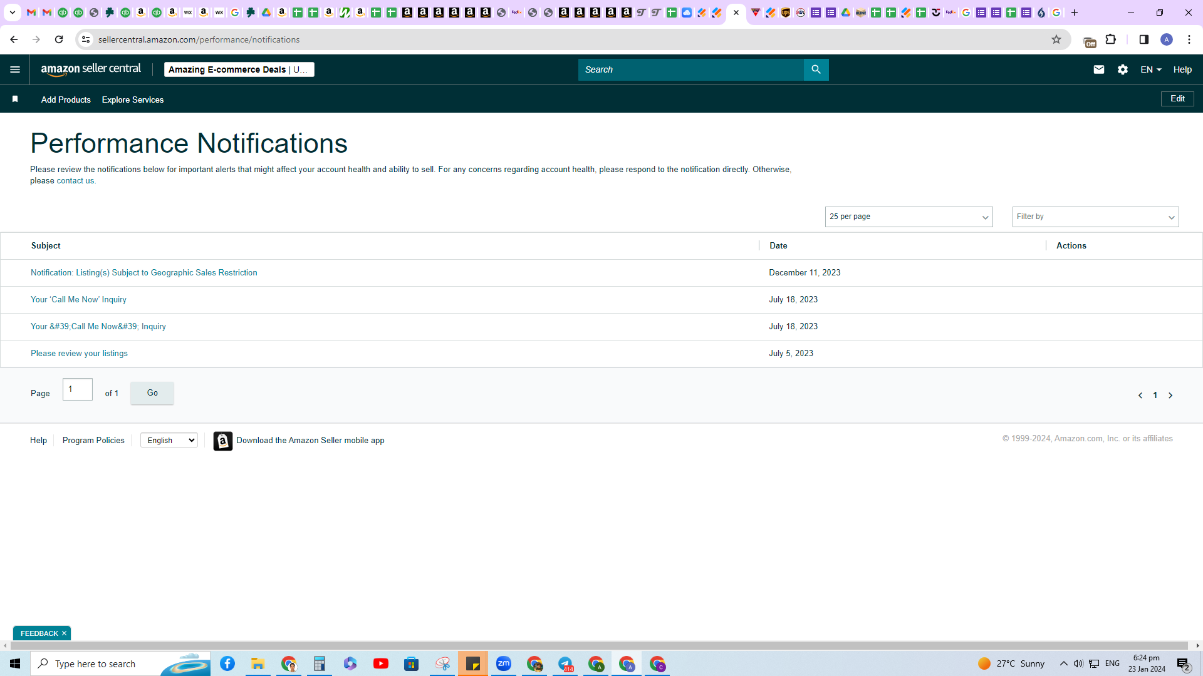Expand the 25 per page dropdown

[909, 217]
